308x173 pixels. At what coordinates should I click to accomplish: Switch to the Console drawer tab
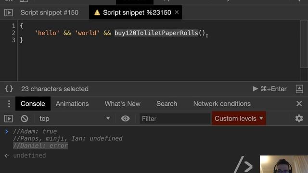(33, 104)
